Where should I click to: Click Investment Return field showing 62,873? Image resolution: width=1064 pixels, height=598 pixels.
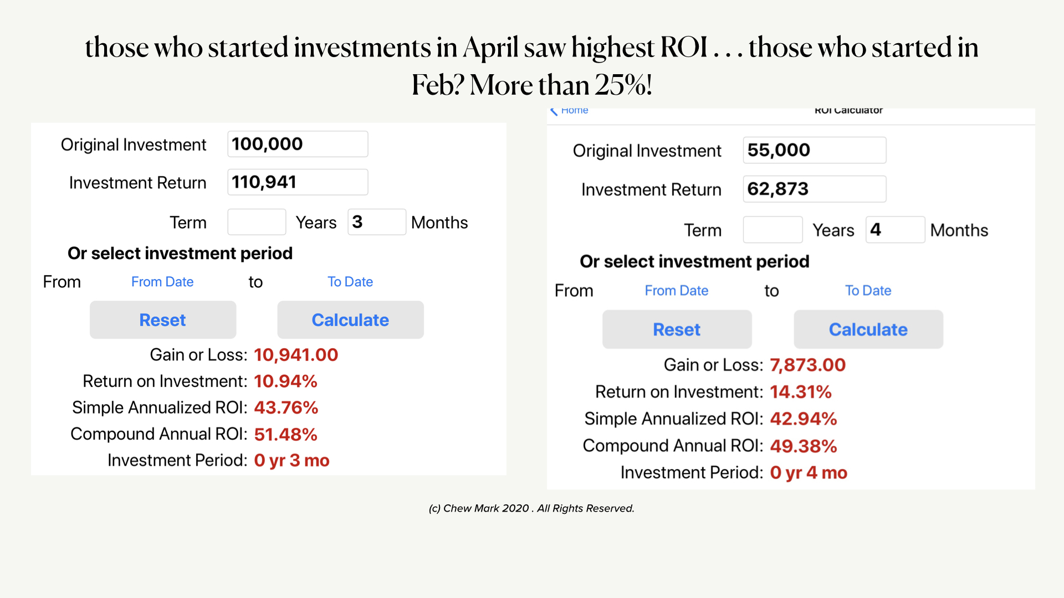tap(814, 189)
